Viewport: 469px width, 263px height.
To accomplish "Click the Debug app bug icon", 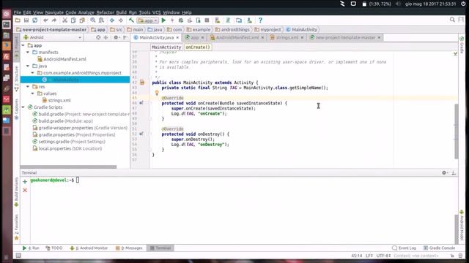I will pos(181,20).
